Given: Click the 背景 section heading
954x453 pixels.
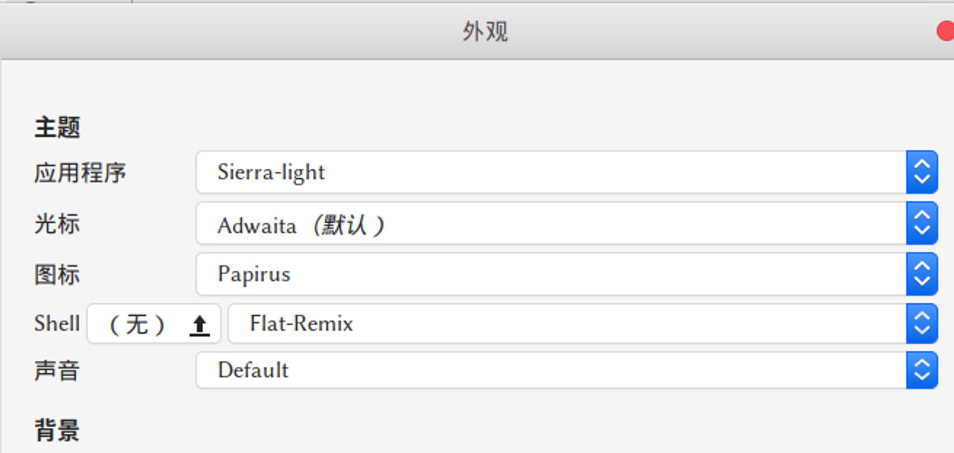Looking at the screenshot, I should [x=57, y=430].
